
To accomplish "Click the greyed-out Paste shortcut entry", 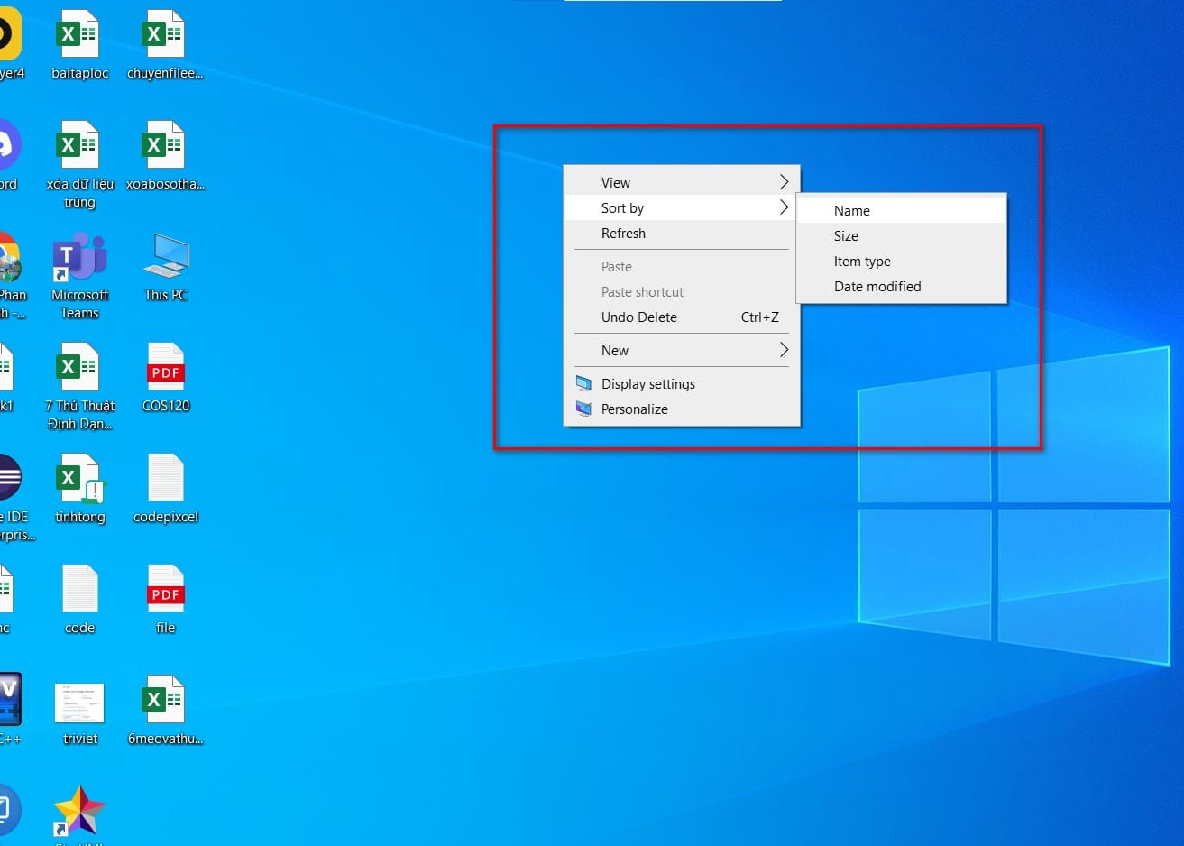I will point(682,291).
